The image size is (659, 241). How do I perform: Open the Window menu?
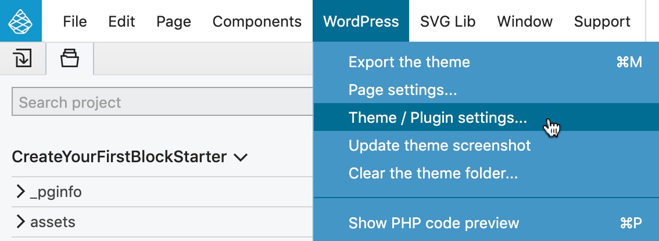click(525, 21)
